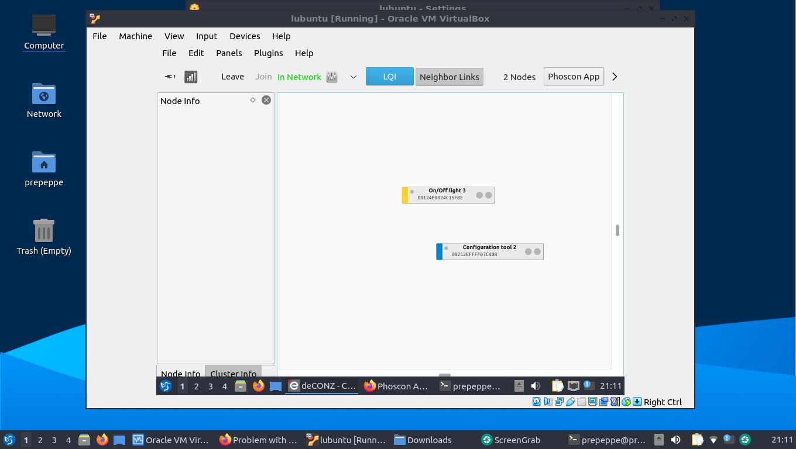The height and width of the screenshot is (449, 796).
Task: Open Trash desktop icon
Action: coord(44,237)
